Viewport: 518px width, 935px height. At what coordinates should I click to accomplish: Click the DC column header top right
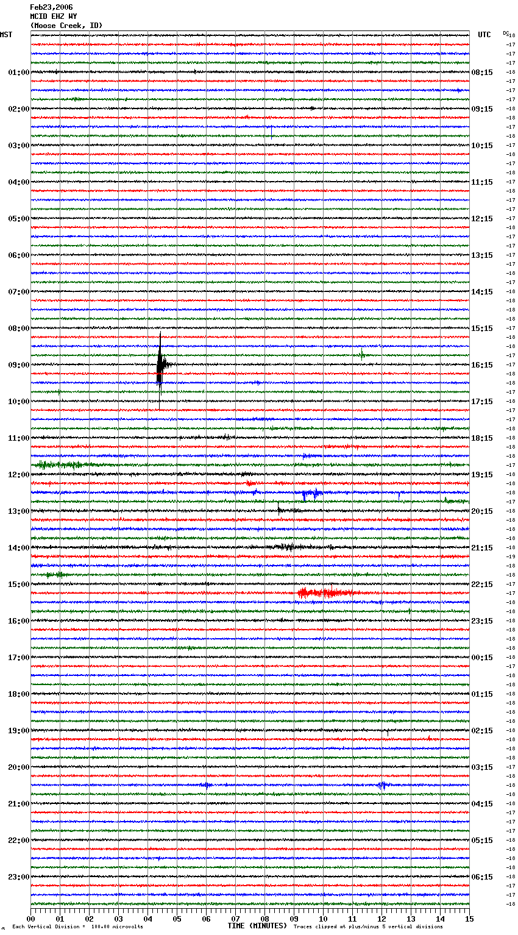[x=506, y=33]
